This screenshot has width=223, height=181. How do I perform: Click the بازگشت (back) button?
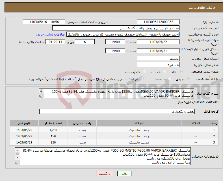click(x=105, y=173)
